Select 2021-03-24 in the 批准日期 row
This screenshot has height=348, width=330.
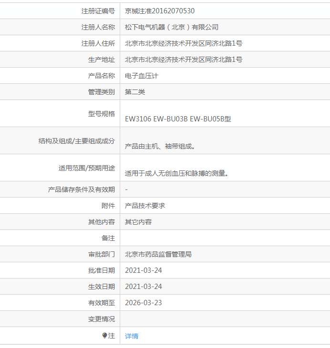tap(144, 270)
